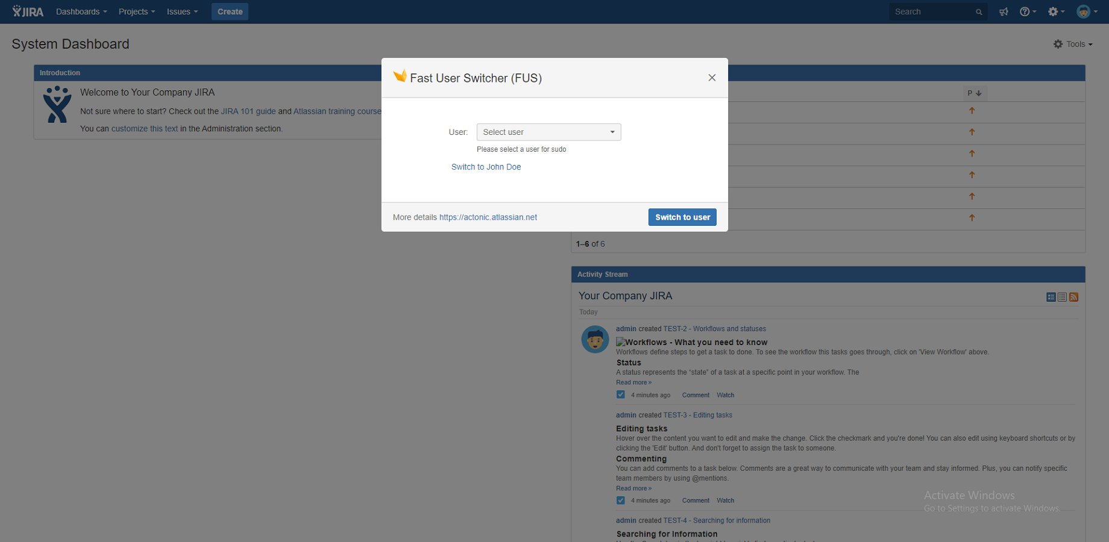This screenshot has width=1109, height=542.
Task: Open the actonic.atlassian.net link
Action: (x=488, y=217)
